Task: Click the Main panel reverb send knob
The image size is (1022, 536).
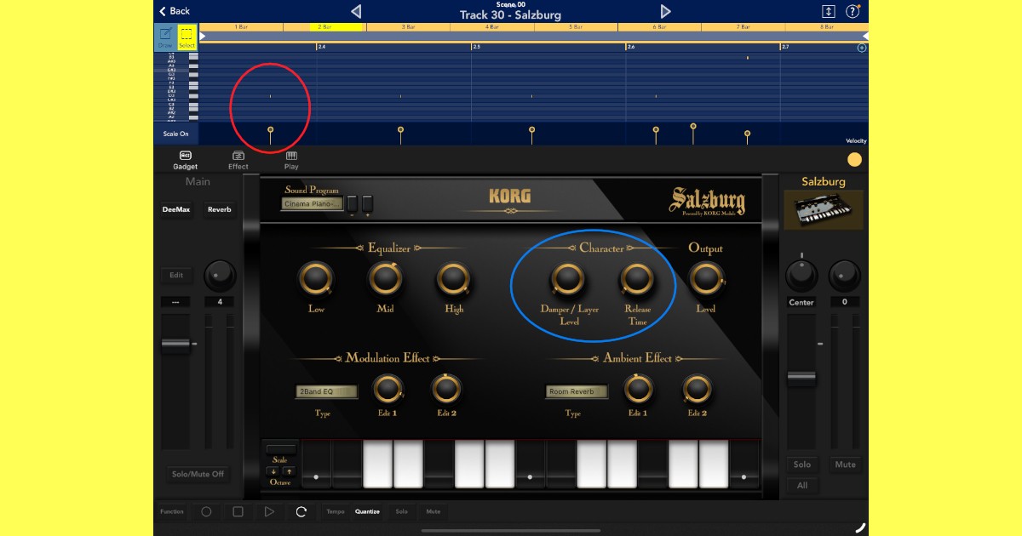Action: (x=219, y=275)
